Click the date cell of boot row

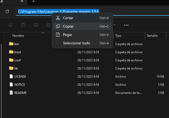pyautogui.click(x=88, y=52)
